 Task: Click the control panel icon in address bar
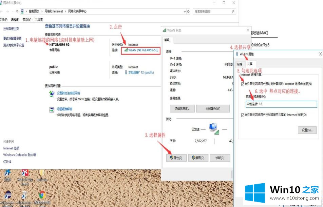pyautogui.click(x=22, y=11)
